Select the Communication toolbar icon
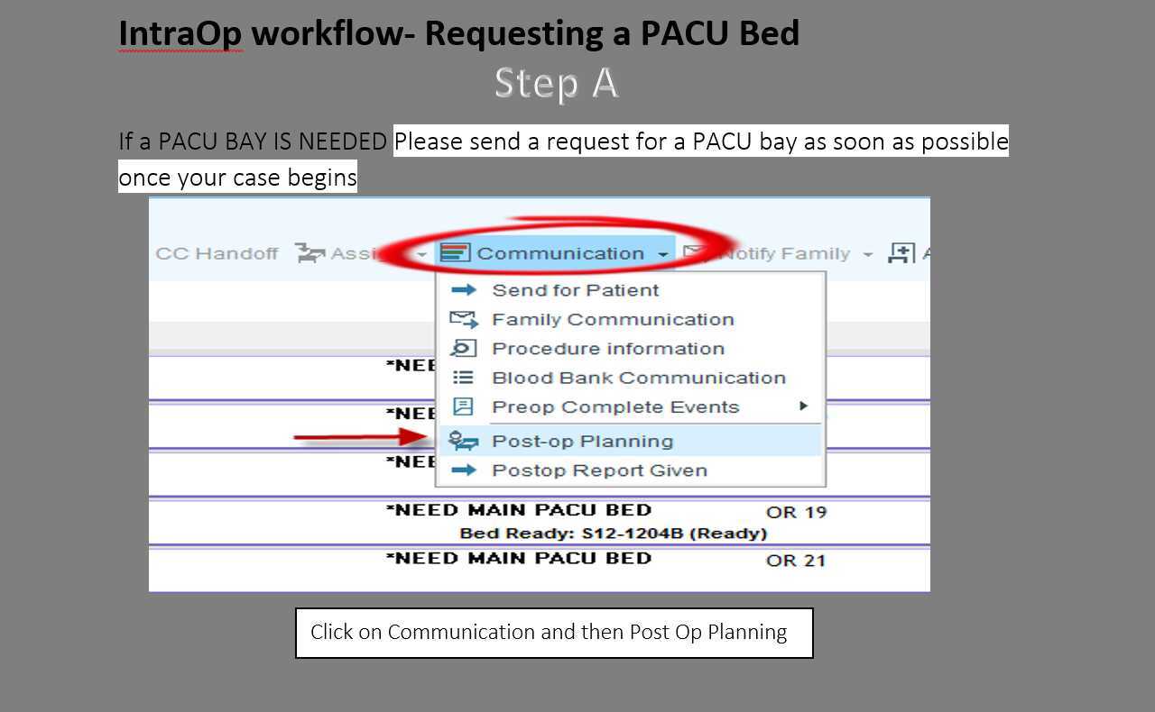The width and height of the screenshot is (1155, 712). click(456, 252)
